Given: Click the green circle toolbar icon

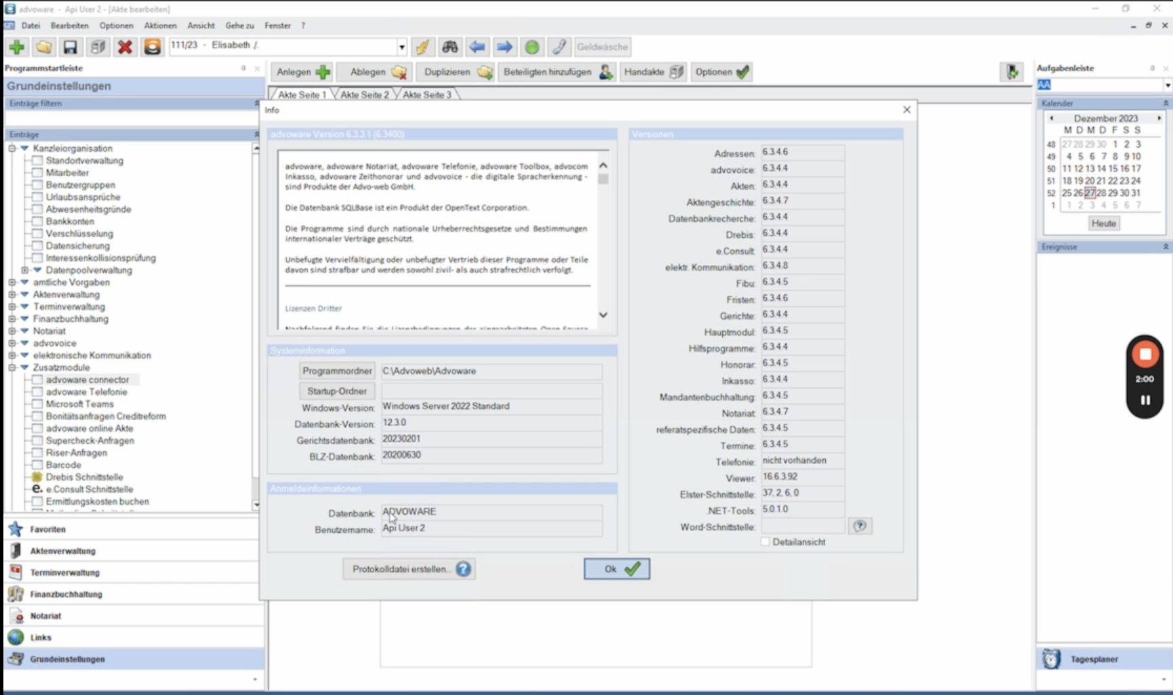Looking at the screenshot, I should click(532, 47).
